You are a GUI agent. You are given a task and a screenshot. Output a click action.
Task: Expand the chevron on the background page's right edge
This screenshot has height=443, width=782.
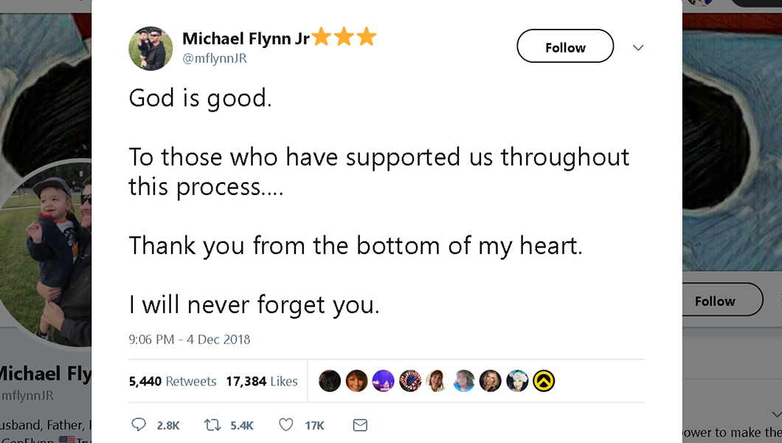click(775, 413)
